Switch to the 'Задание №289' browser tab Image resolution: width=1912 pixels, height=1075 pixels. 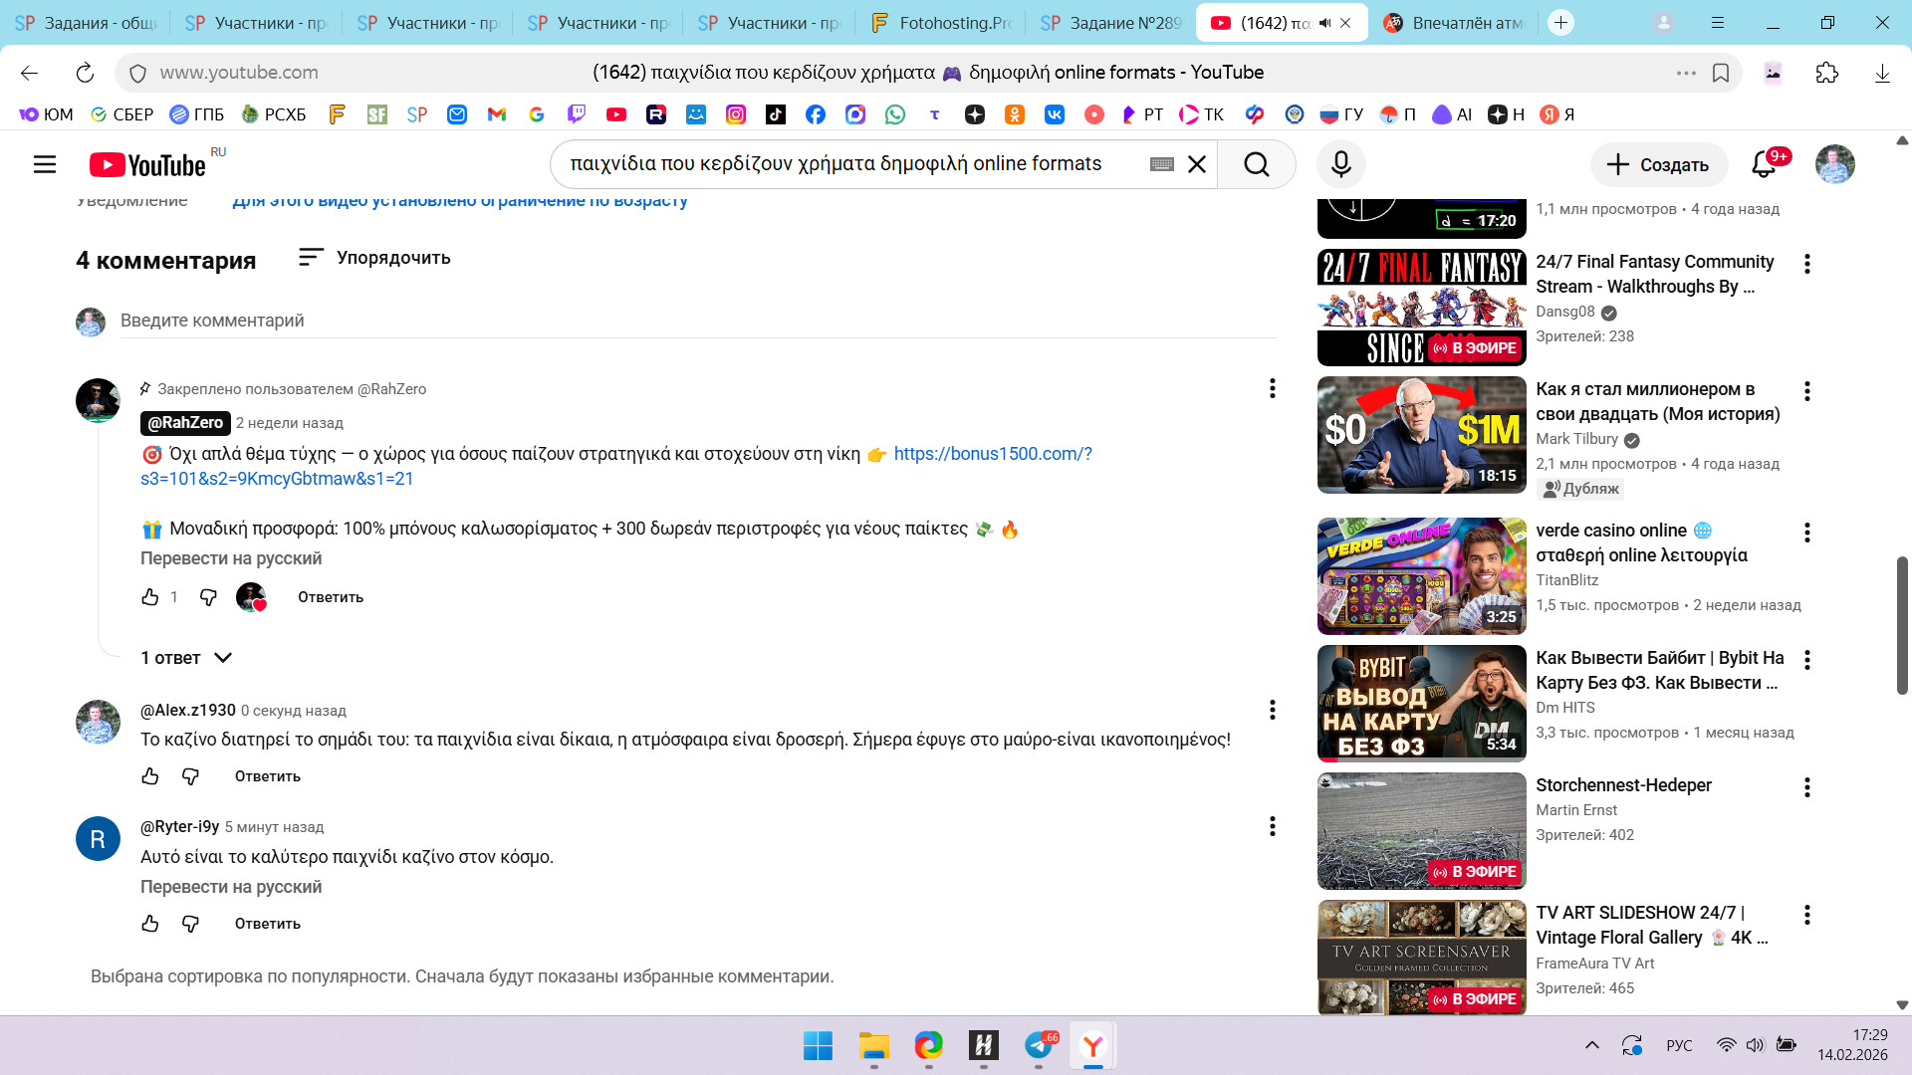click(1110, 23)
